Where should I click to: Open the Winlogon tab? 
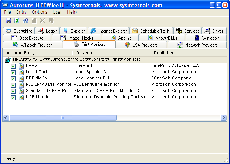coord(206,38)
